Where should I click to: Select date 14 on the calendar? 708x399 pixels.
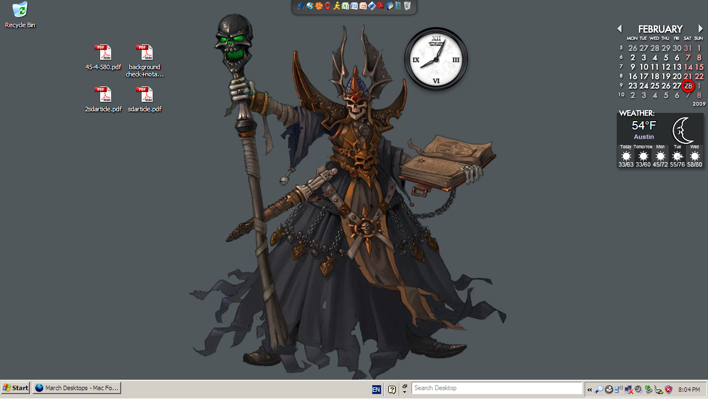[x=688, y=67]
